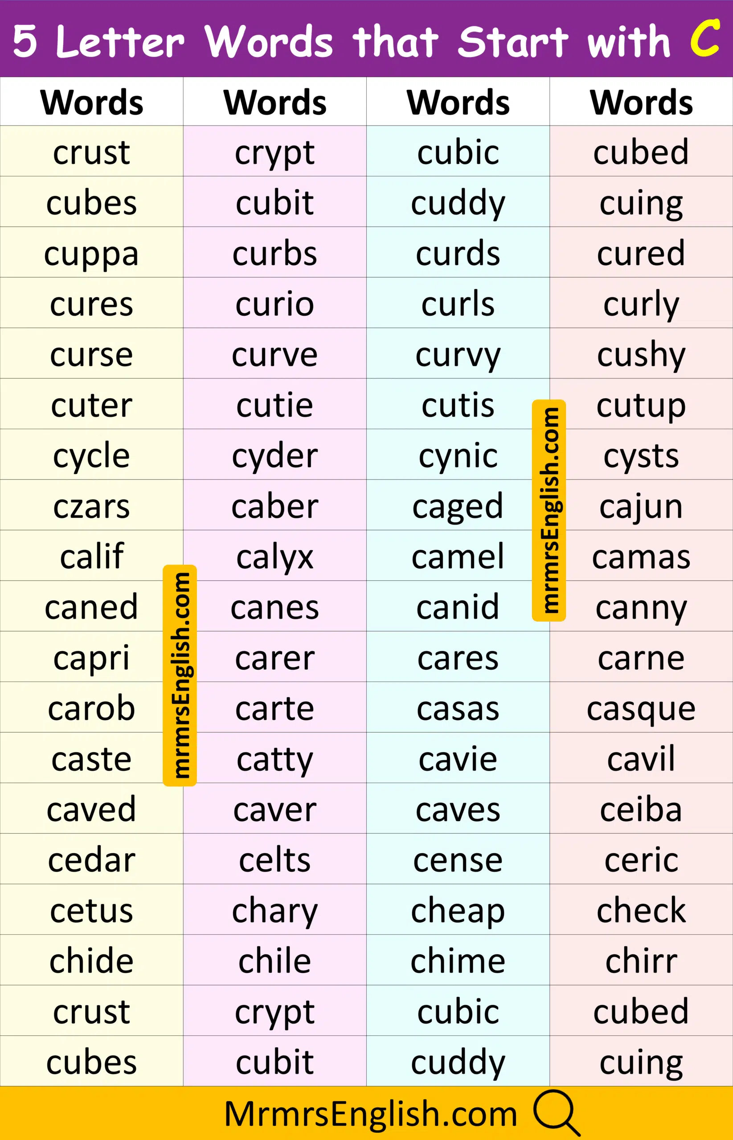
Task: Select the word "cuppa"
Action: click(91, 253)
